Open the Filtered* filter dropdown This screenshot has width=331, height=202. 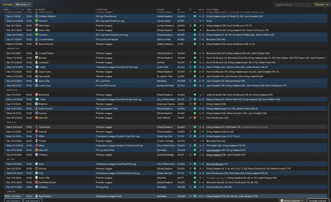[322, 5]
